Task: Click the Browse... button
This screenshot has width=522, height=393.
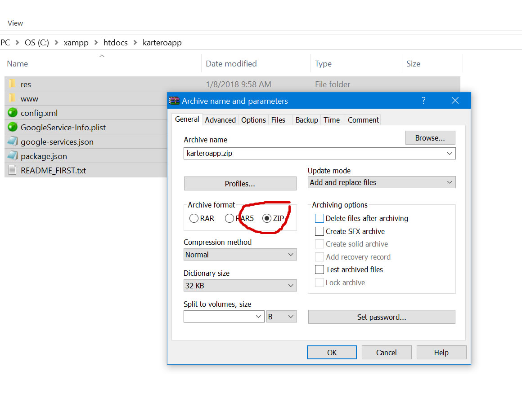Action: click(x=430, y=138)
